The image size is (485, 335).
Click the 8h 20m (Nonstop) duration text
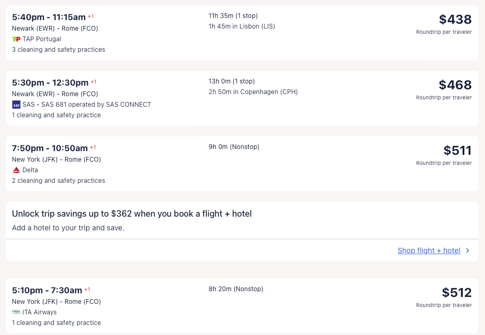pos(235,289)
